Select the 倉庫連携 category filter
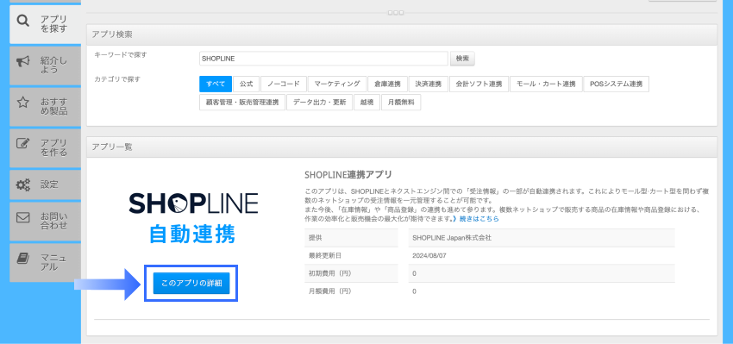733x344 pixels. coord(387,84)
